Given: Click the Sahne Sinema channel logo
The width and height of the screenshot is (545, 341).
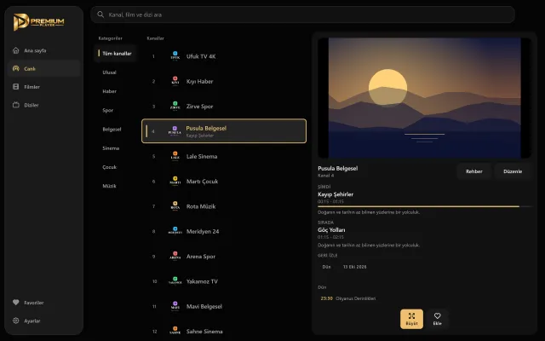Looking at the screenshot, I should tap(175, 331).
